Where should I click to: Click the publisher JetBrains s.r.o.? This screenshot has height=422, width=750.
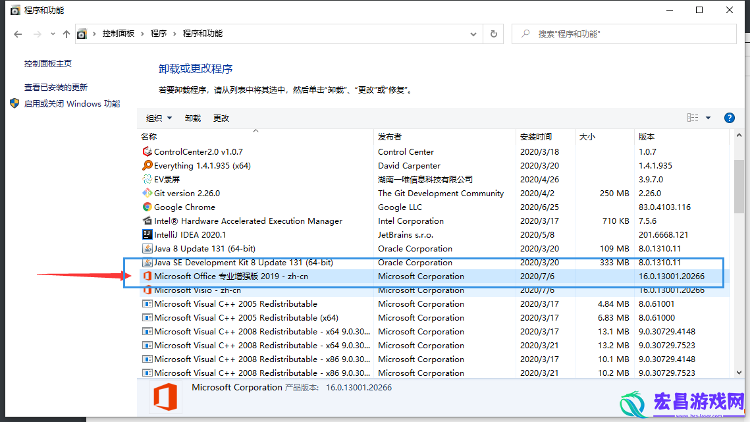406,235
